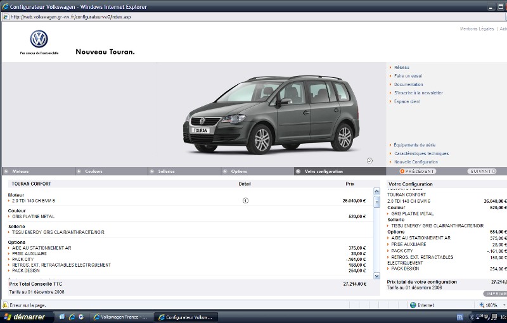Switch to Volkswagen France taskbar window

pos(120,317)
